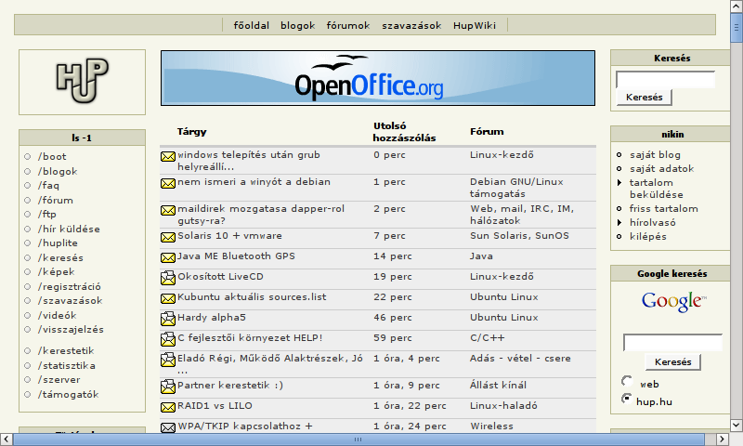This screenshot has height=446, width=743.
Task: Click envelope icon beside maildirek mozgatasa topic
Action: pos(168,210)
